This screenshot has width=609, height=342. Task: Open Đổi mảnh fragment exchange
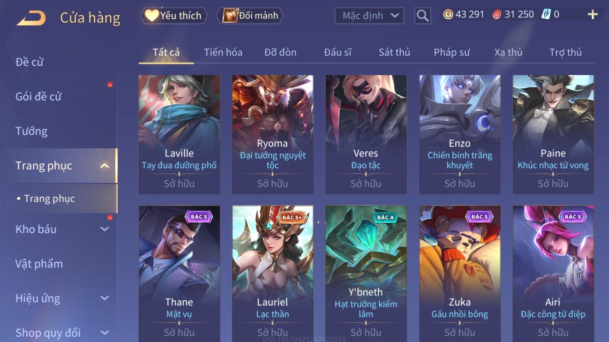250,16
